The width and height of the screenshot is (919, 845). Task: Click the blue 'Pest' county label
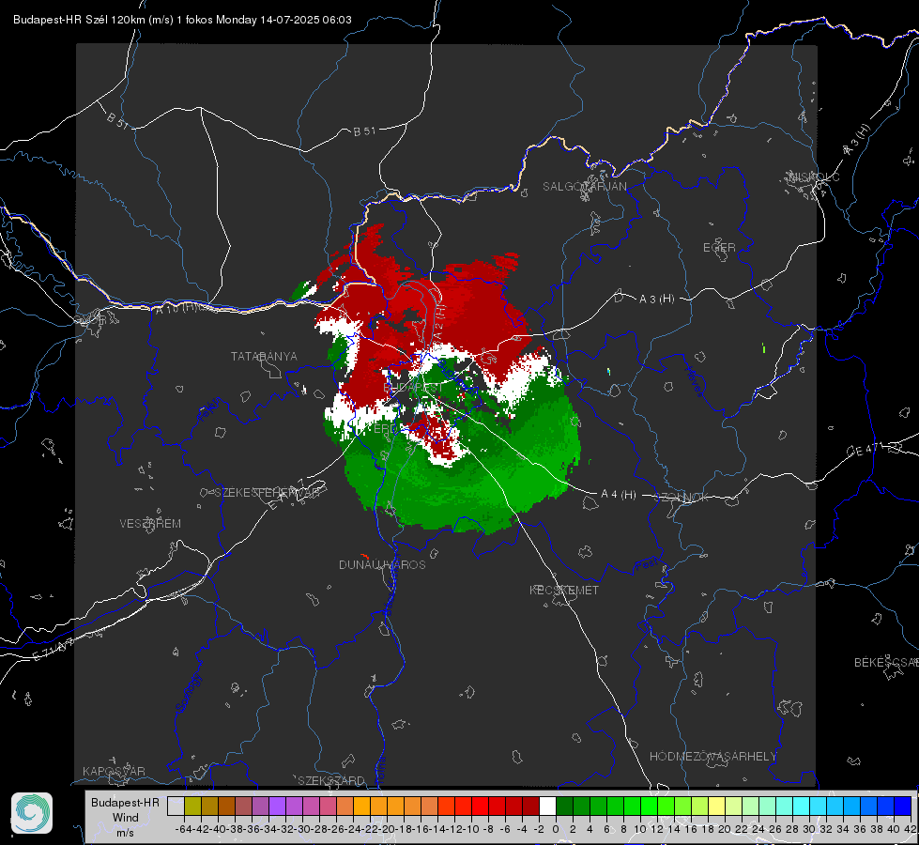coord(645,565)
